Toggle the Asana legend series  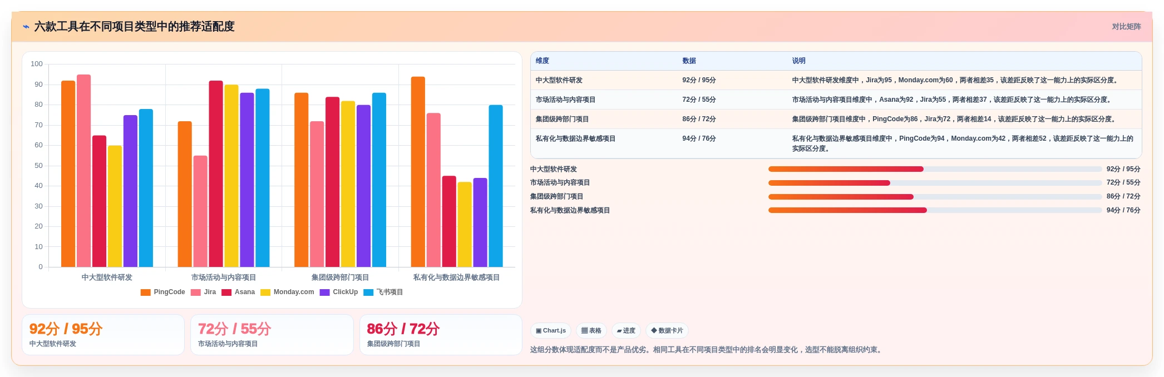[238, 292]
